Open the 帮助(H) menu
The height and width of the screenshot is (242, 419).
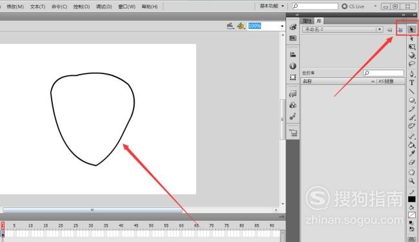150,6
